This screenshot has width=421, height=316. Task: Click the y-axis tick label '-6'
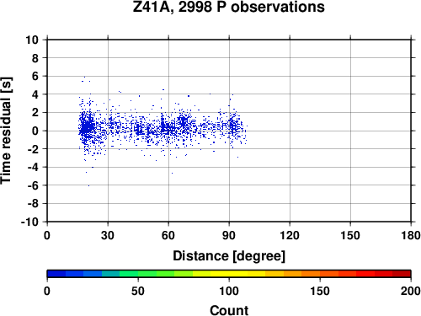33,185
